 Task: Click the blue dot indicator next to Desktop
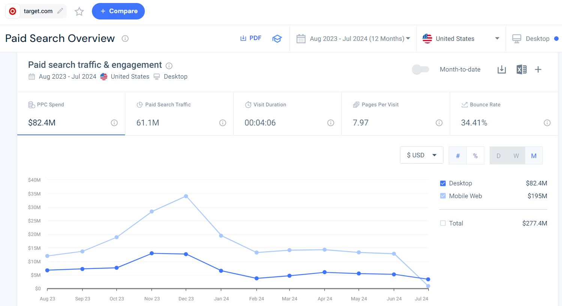pyautogui.click(x=556, y=39)
